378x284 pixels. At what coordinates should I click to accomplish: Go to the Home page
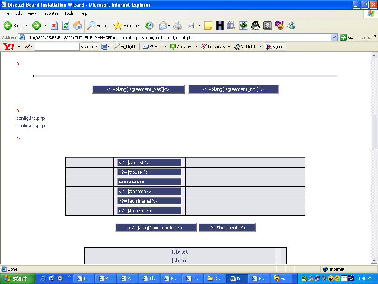pyautogui.click(x=78, y=26)
